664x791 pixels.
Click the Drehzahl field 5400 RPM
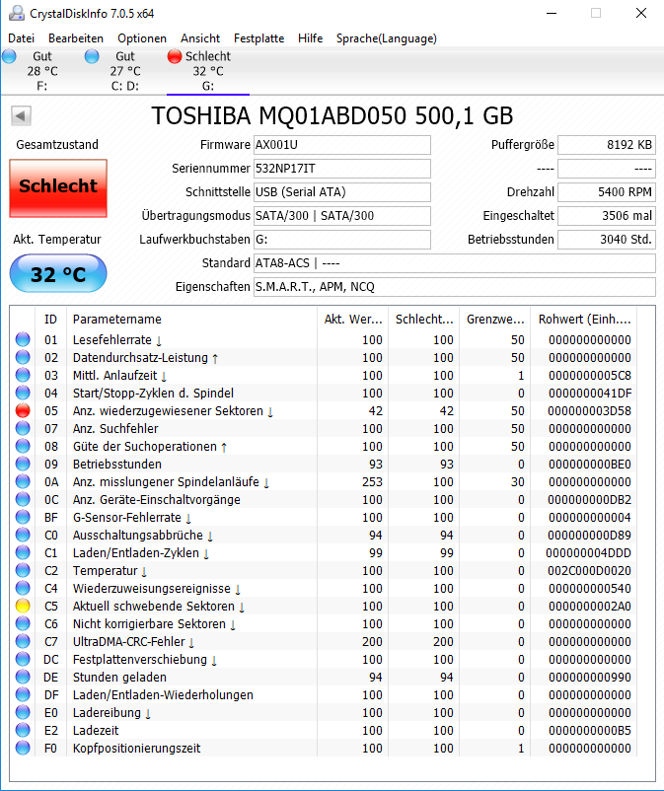point(607,192)
